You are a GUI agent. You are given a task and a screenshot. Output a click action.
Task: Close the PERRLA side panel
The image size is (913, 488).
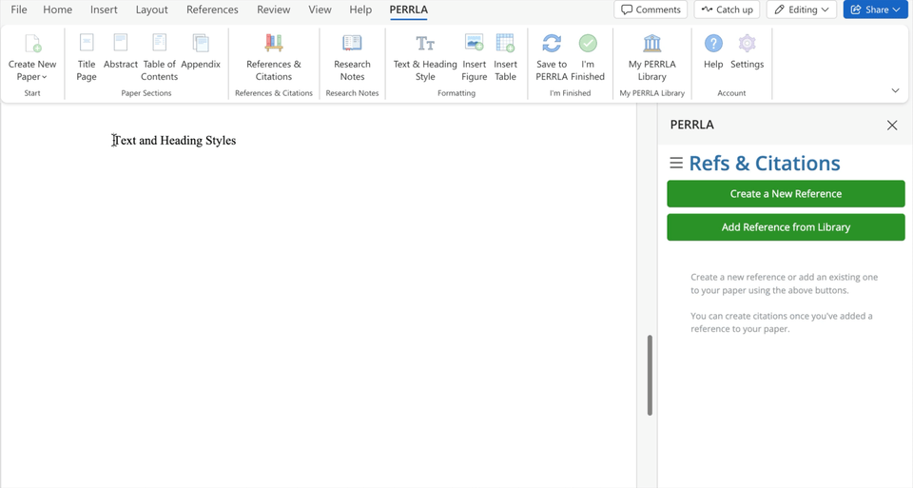click(x=892, y=126)
